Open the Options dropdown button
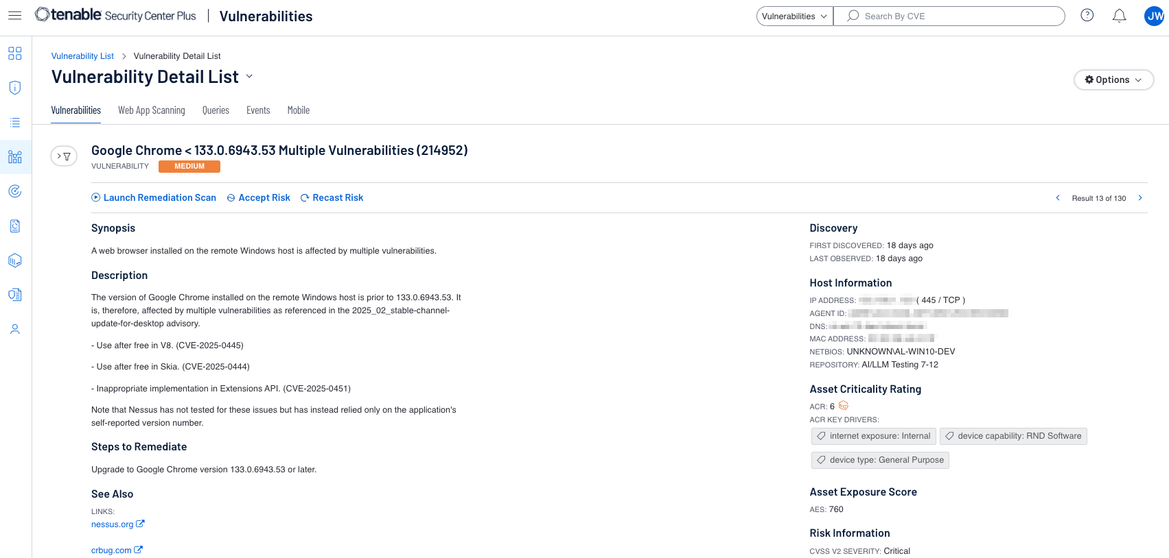Image resolution: width=1169 pixels, height=558 pixels. tap(1113, 80)
